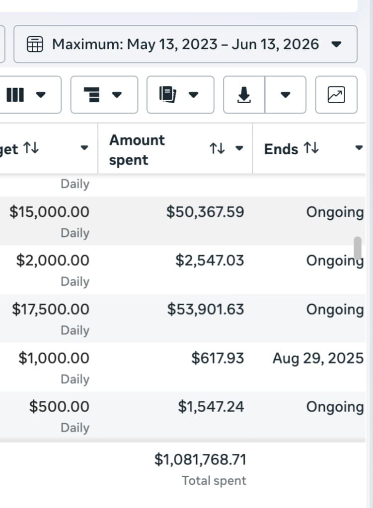Click the export download icon
Screen dimensions: 373x508
click(x=244, y=95)
